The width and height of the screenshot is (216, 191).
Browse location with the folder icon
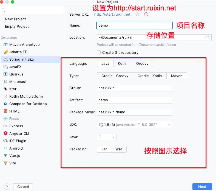point(208,38)
